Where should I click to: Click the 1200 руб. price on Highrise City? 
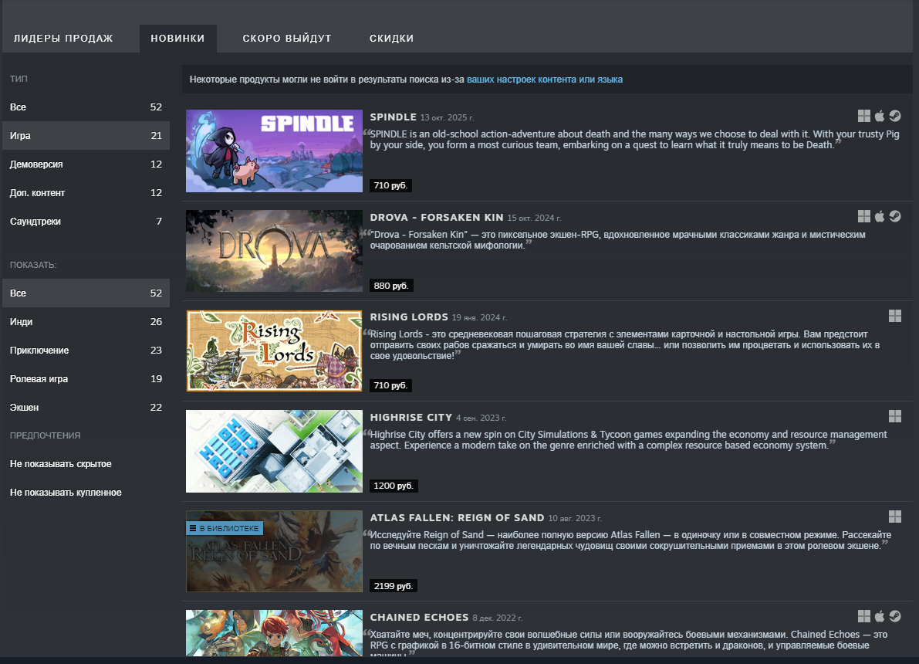[394, 486]
